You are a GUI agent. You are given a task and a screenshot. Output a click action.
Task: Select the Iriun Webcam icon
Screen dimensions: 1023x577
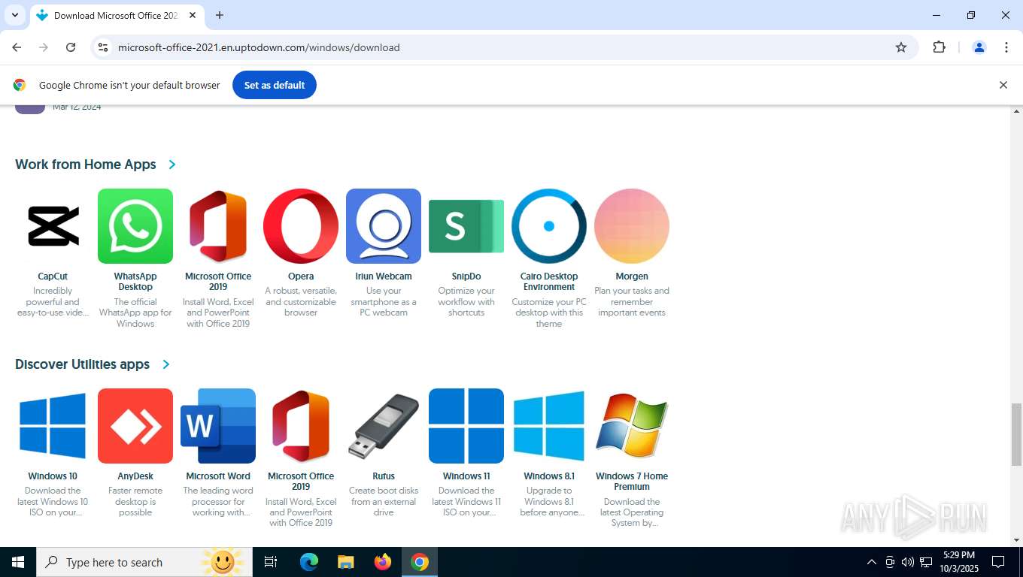[x=384, y=226]
